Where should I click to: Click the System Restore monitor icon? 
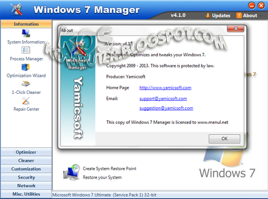(x=71, y=172)
